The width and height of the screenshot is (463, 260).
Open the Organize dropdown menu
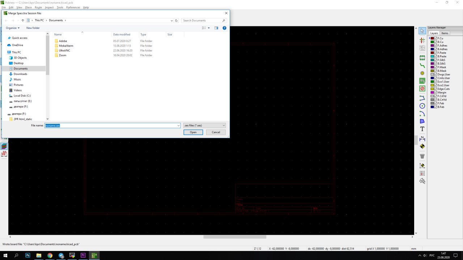12,28
